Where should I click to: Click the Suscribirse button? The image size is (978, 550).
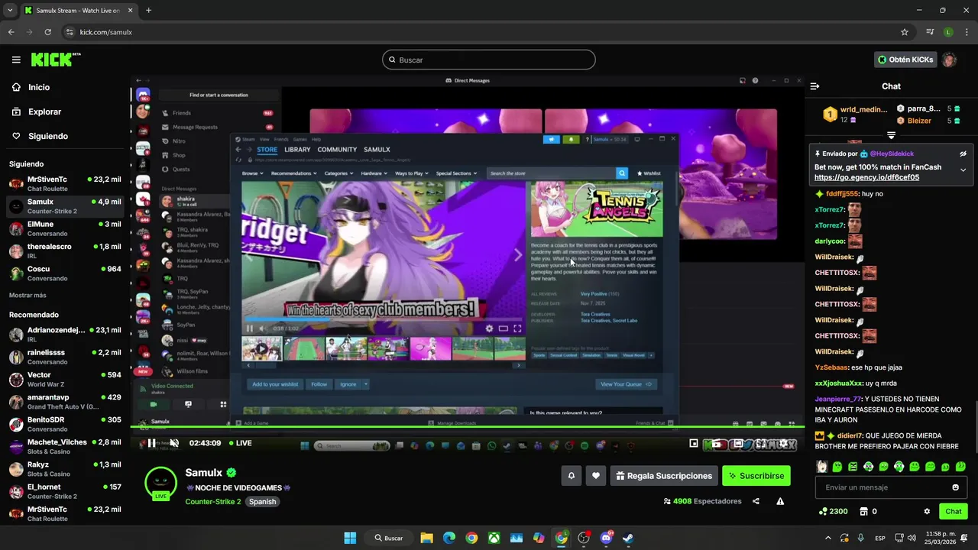[756, 476]
